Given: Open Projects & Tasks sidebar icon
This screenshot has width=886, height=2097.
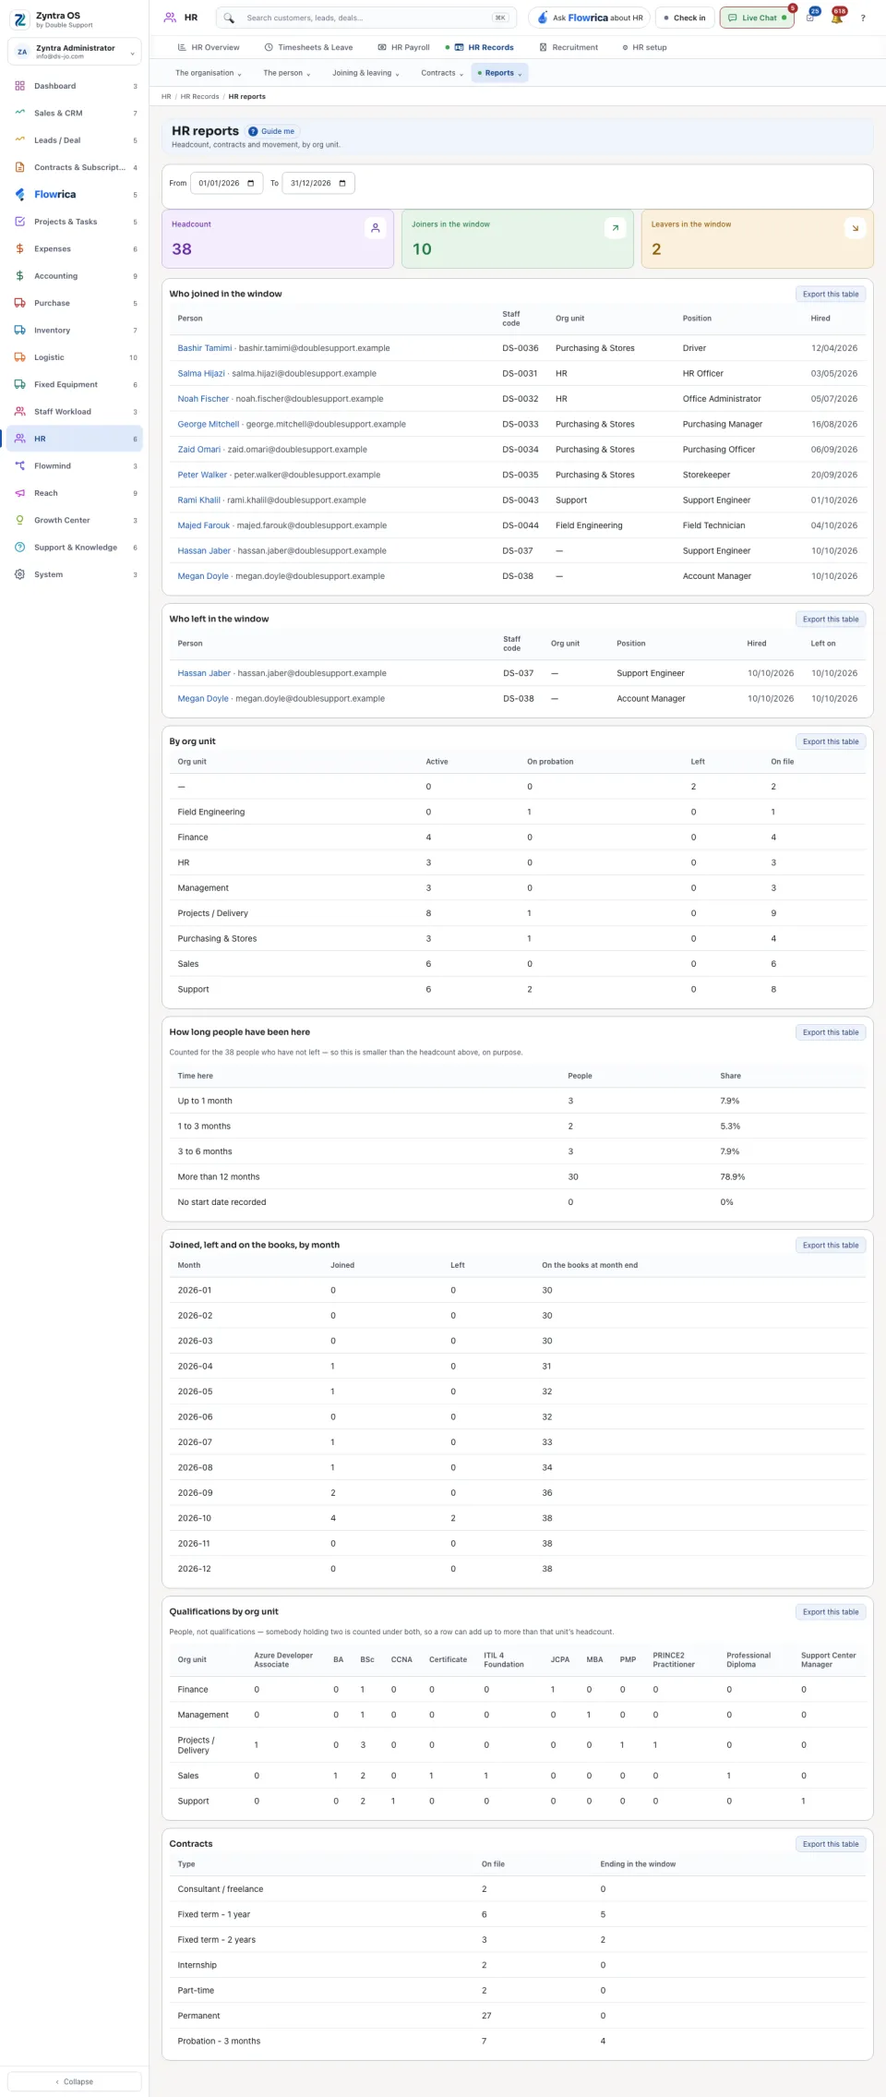Looking at the screenshot, I should tap(20, 222).
